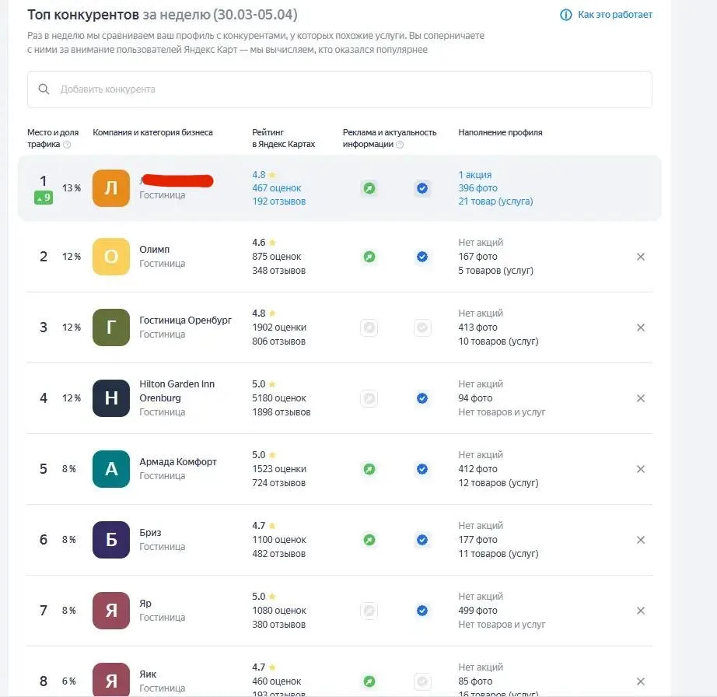Click the '5180 оценок' rating count

pos(279,398)
